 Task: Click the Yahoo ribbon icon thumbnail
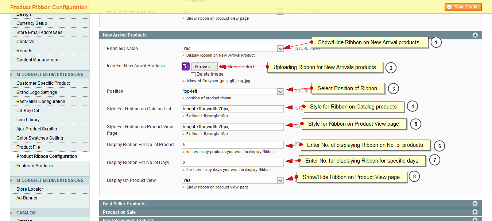tap(186, 66)
